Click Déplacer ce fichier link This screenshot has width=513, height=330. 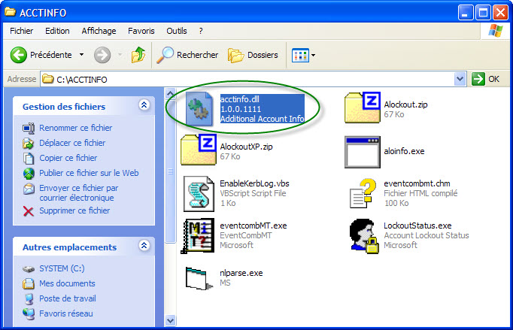(x=72, y=143)
